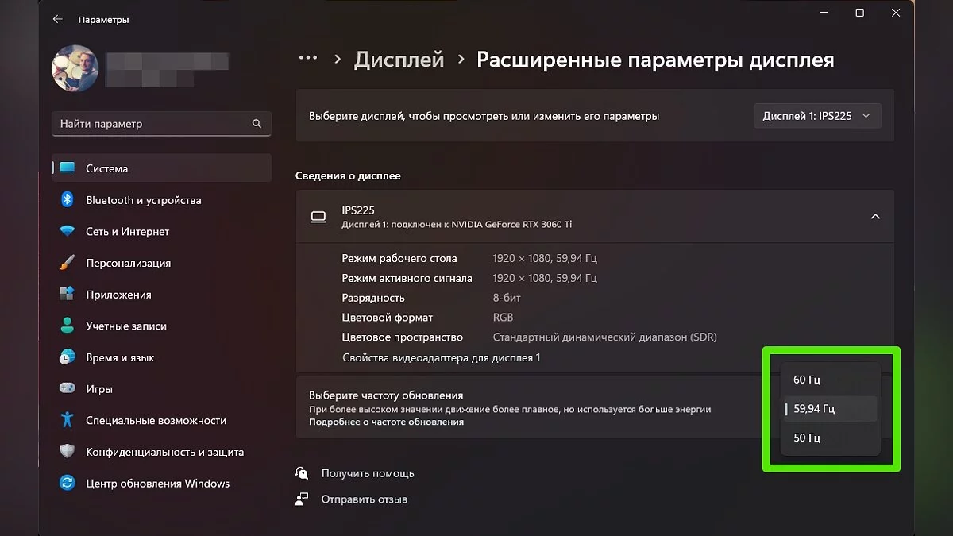Click the Найти параметр search field
Screen dimensions: 953x536
151,124
